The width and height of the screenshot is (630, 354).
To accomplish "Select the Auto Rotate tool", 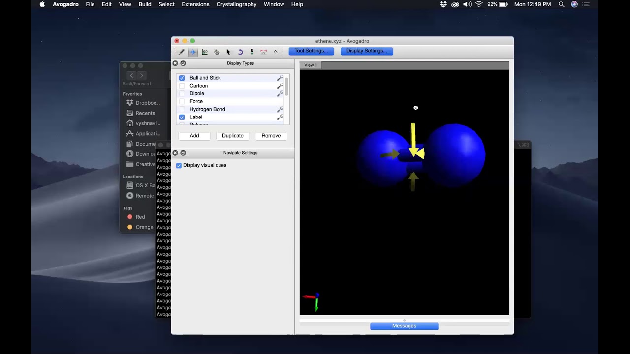I will point(240,52).
